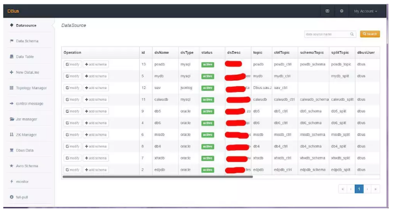This screenshot has width=394, height=210.
Task: Open New DataLine in the sidebar
Action: 28,72
